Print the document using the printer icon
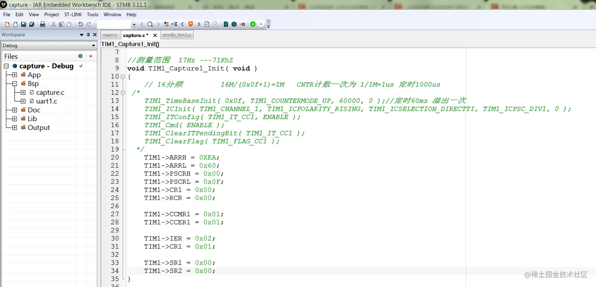Screen dimensions: 596x287 [43, 24]
